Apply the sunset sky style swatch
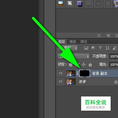118x118 pixels. click(61, 4)
